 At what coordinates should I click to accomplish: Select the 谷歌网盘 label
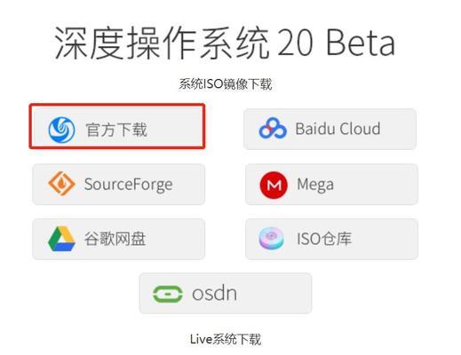[115, 239]
